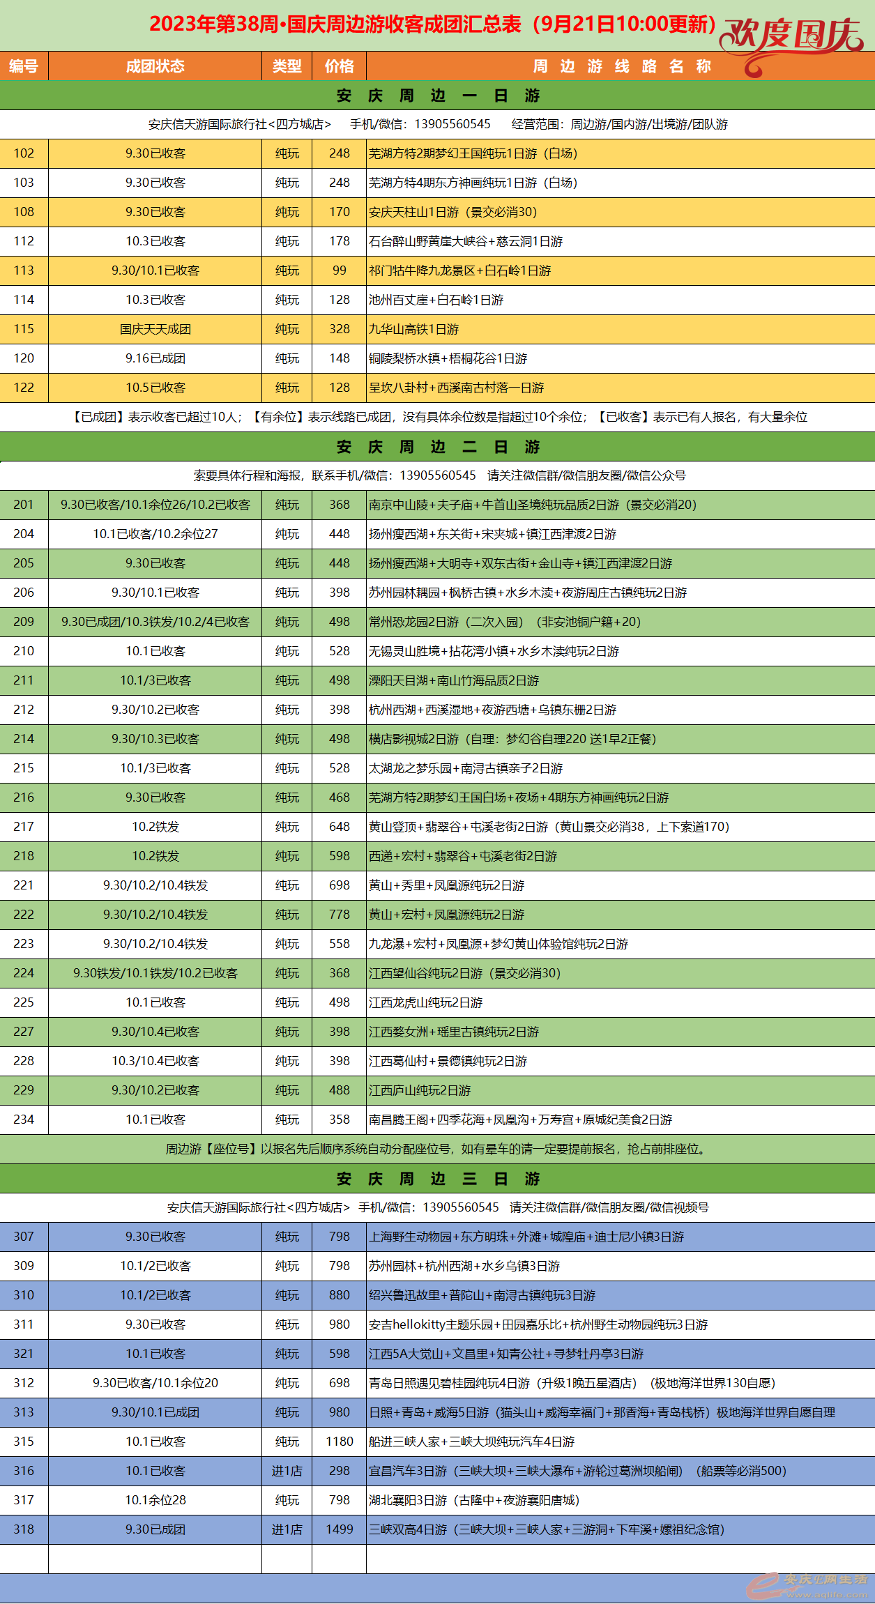This screenshot has width=875, height=1604.
Task: Click the 价格 column header
Action: (x=339, y=66)
